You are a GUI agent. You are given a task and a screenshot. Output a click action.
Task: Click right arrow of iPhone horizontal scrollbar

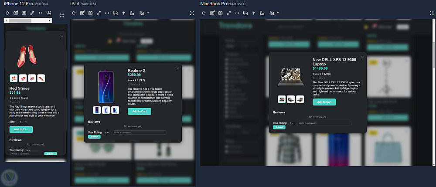(50, 20)
